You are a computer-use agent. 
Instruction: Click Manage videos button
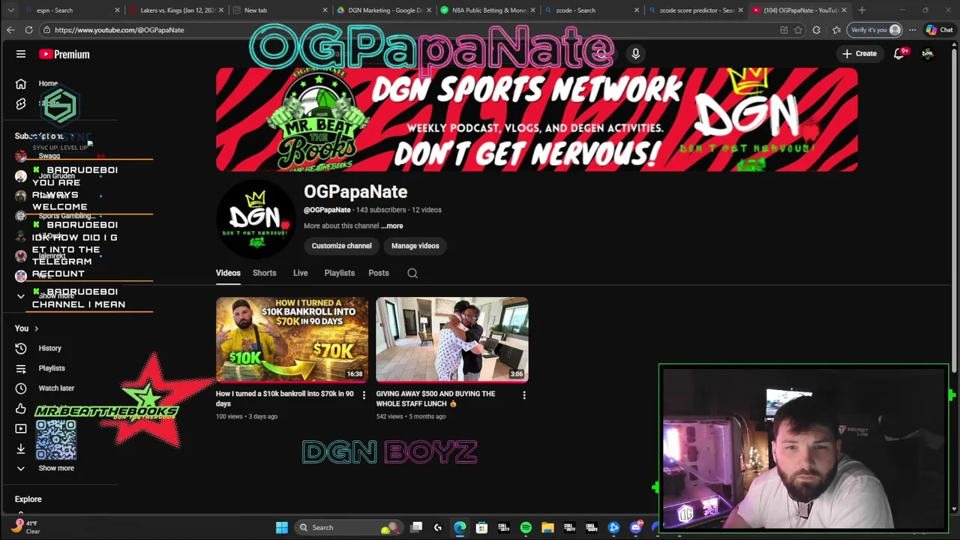coord(415,246)
